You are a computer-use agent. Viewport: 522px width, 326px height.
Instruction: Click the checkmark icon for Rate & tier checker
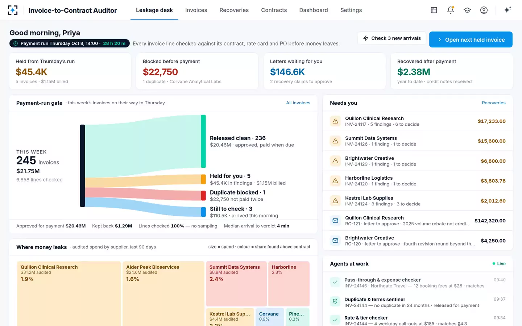pos(335,320)
